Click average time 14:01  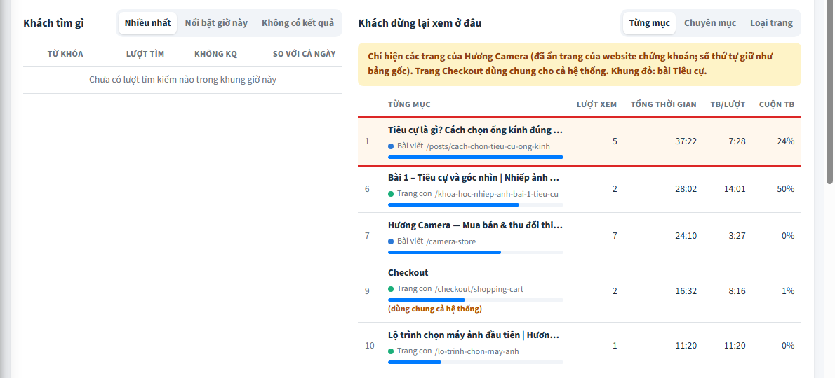point(735,189)
